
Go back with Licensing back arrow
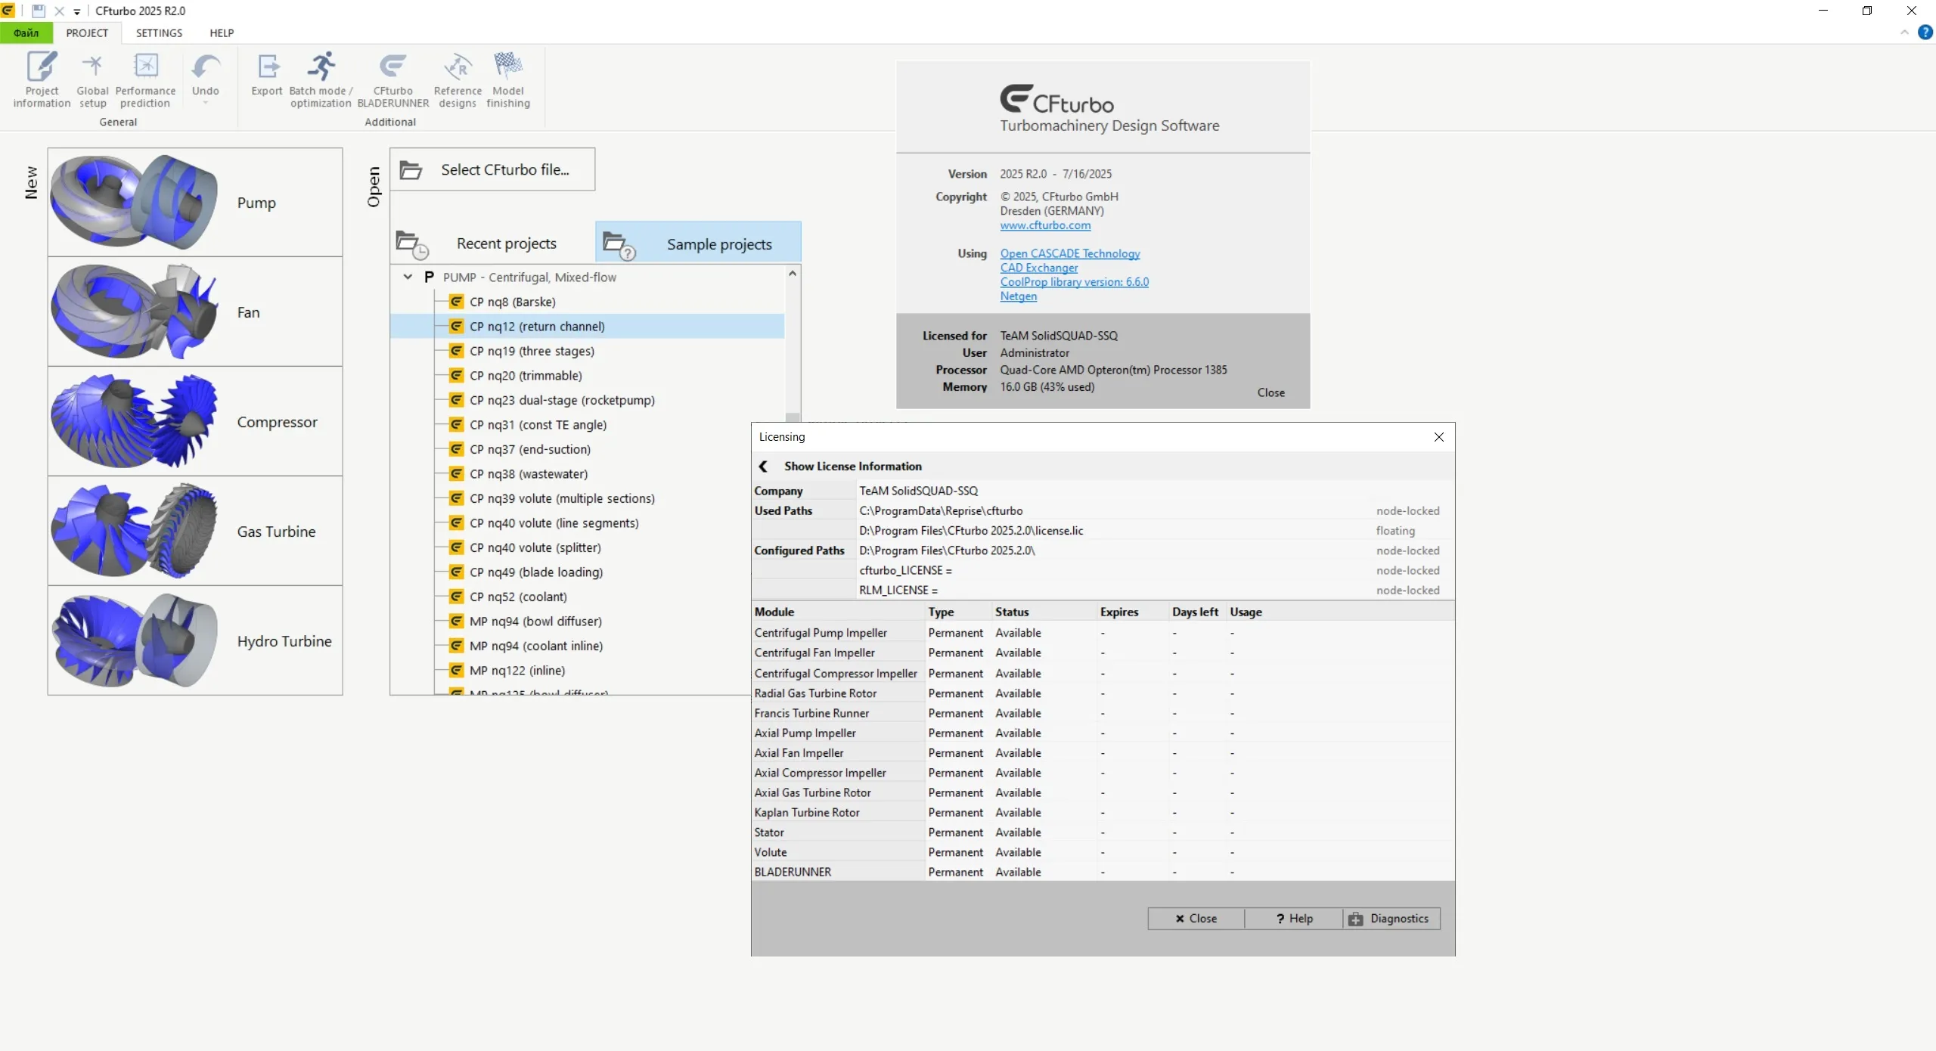coord(763,466)
